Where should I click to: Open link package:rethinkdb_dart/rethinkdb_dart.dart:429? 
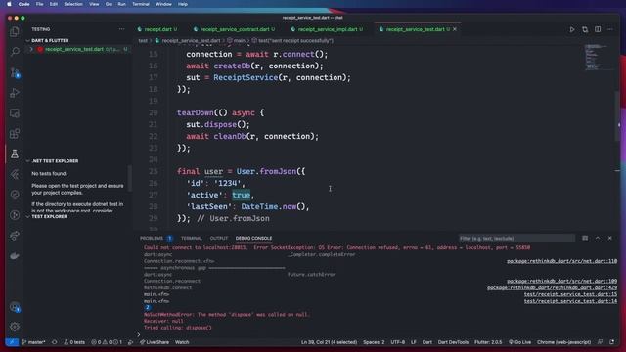tap(552, 287)
